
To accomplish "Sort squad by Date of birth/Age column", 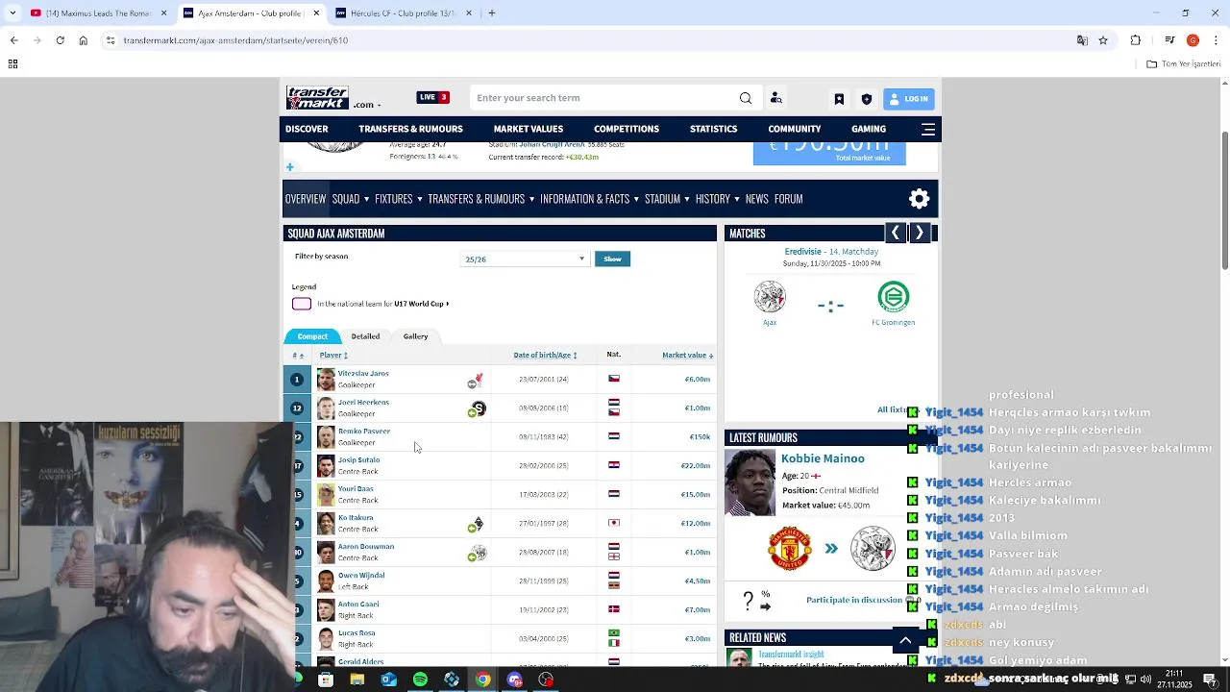I will (545, 356).
